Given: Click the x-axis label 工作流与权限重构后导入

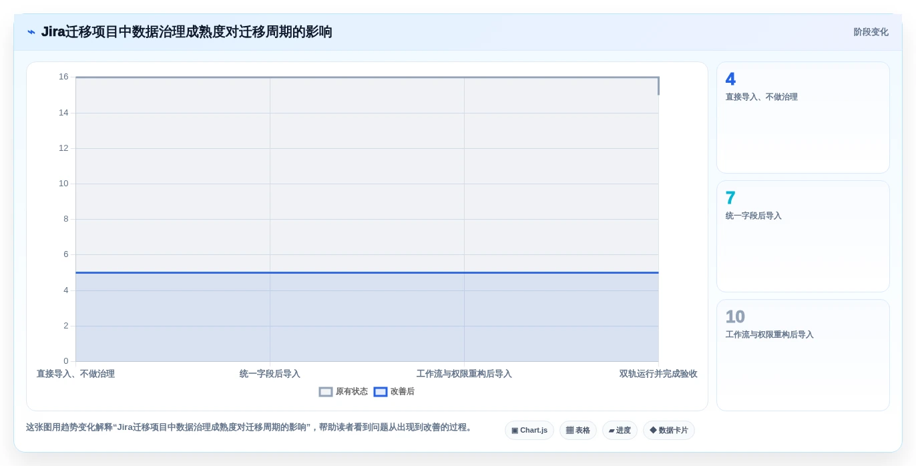Looking at the screenshot, I should point(464,374).
